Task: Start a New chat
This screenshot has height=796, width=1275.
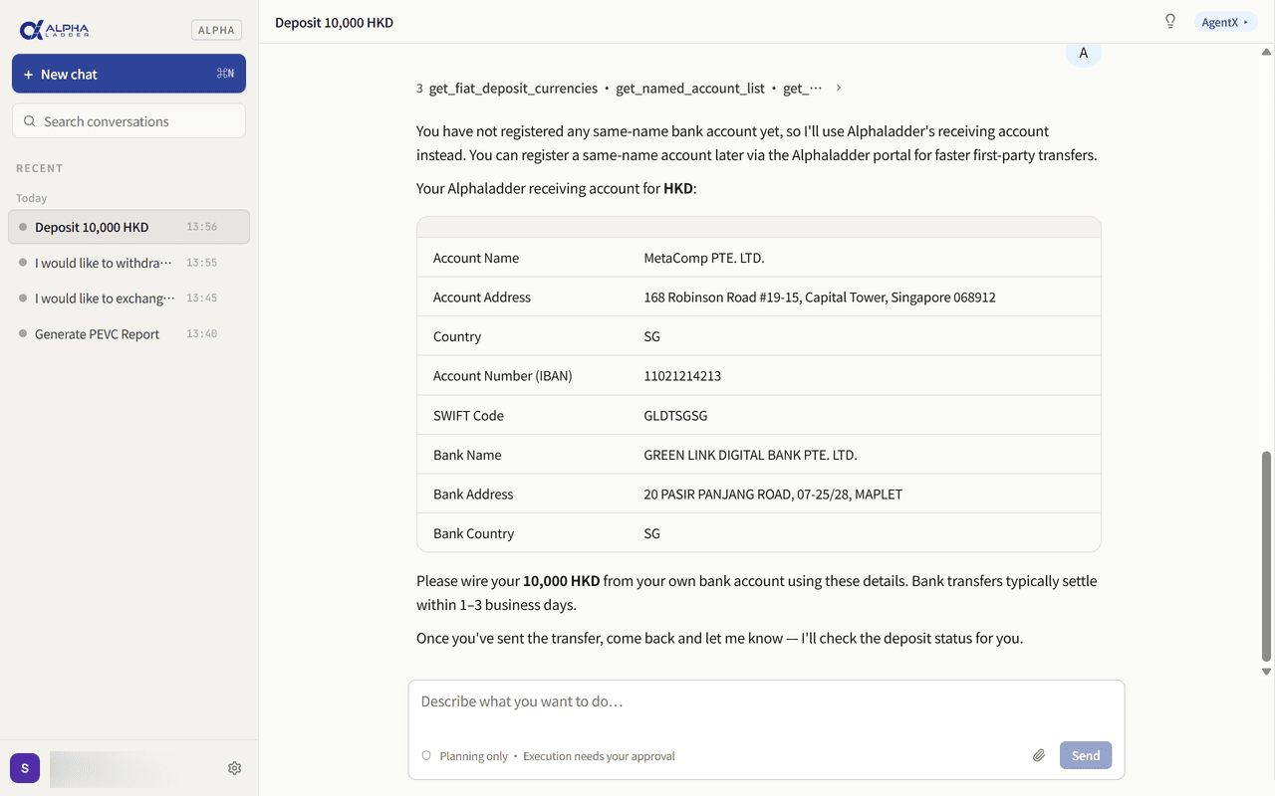Action: click(x=128, y=74)
